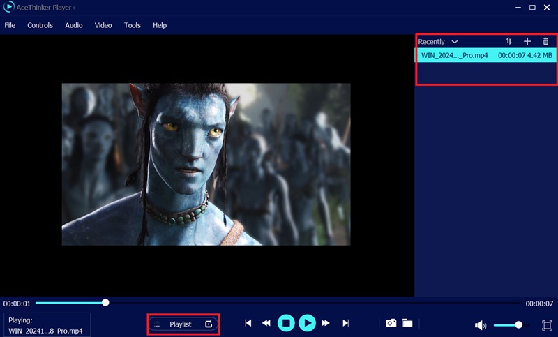558x337 pixels.
Task: Open the Help menu
Action: 160,25
